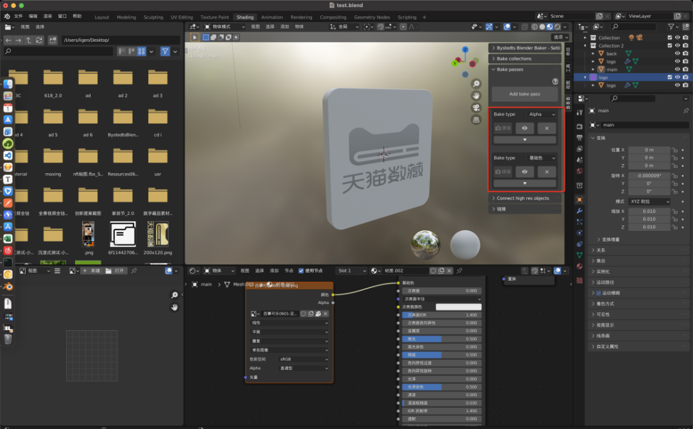The image size is (693, 429).
Task: Unlink image from image texture node
Action: tap(325, 314)
